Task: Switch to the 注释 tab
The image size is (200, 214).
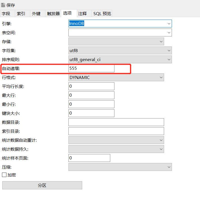Action: point(82,13)
